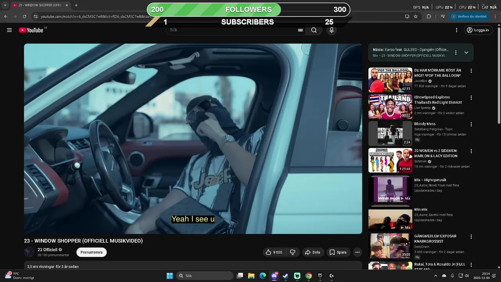
Task: Open browser media controls icon
Action: tap(443, 16)
